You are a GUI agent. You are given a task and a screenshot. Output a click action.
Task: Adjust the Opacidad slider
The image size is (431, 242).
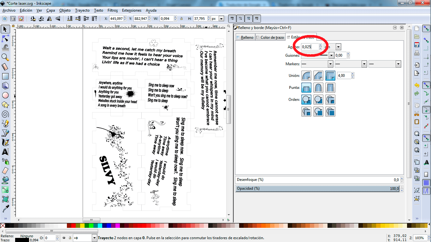click(x=318, y=188)
